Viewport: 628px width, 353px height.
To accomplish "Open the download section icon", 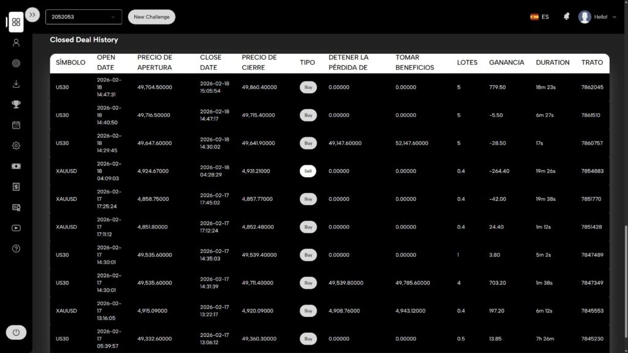I will (x=16, y=84).
